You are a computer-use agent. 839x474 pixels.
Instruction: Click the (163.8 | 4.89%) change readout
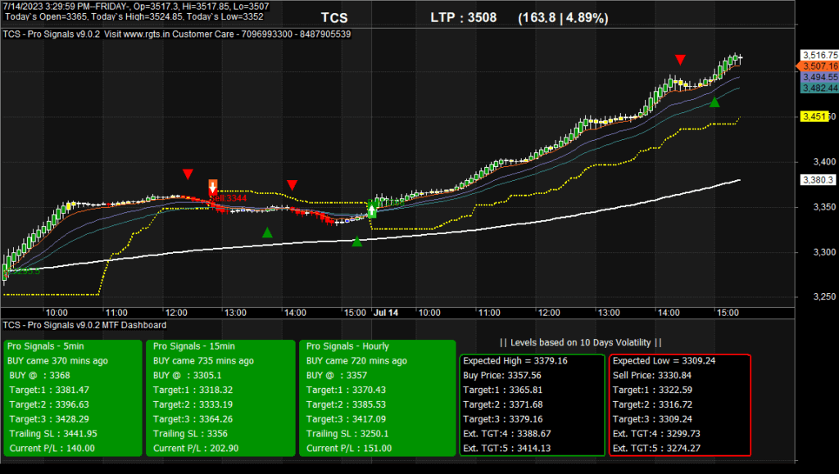pos(563,18)
